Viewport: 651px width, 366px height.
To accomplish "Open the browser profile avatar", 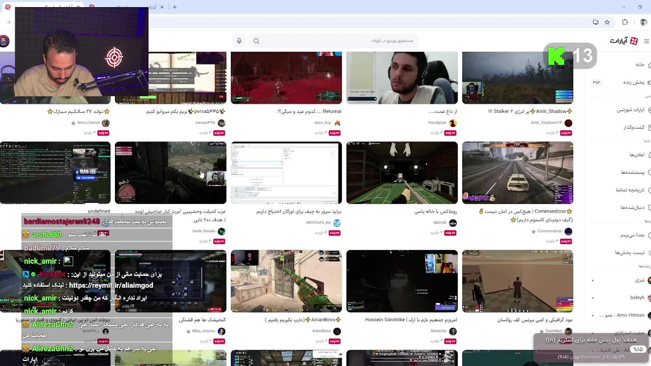I will pyautogui.click(x=643, y=22).
